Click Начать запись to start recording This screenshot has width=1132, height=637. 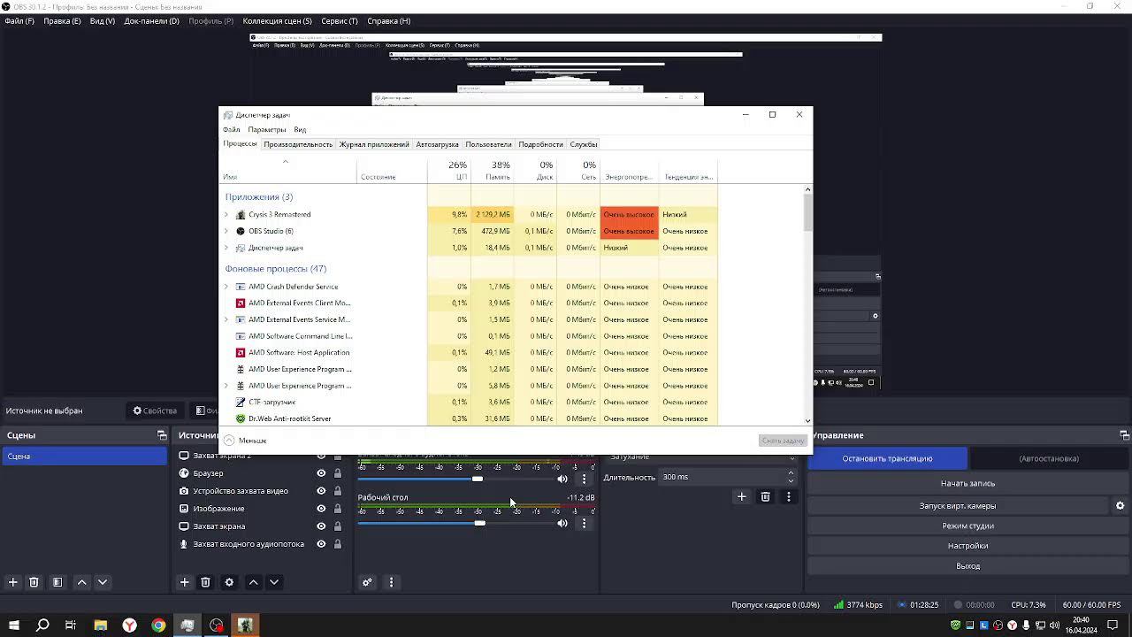tap(968, 483)
